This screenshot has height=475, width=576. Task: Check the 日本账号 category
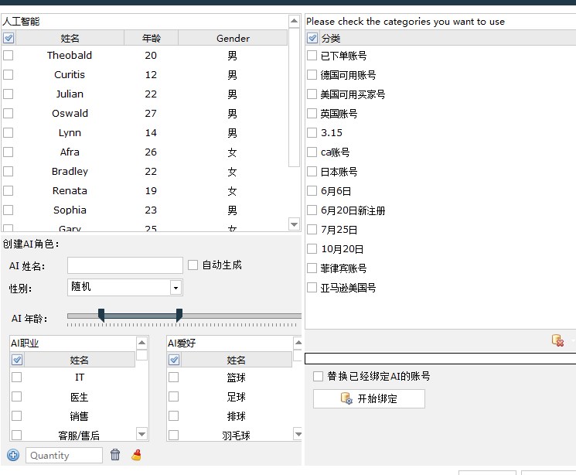coord(312,172)
